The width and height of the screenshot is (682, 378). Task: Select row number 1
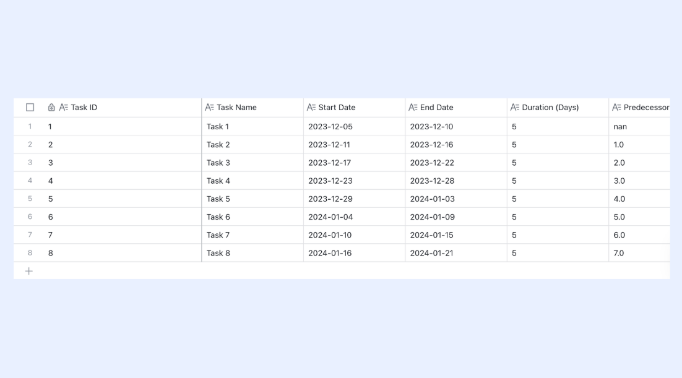[x=30, y=127]
